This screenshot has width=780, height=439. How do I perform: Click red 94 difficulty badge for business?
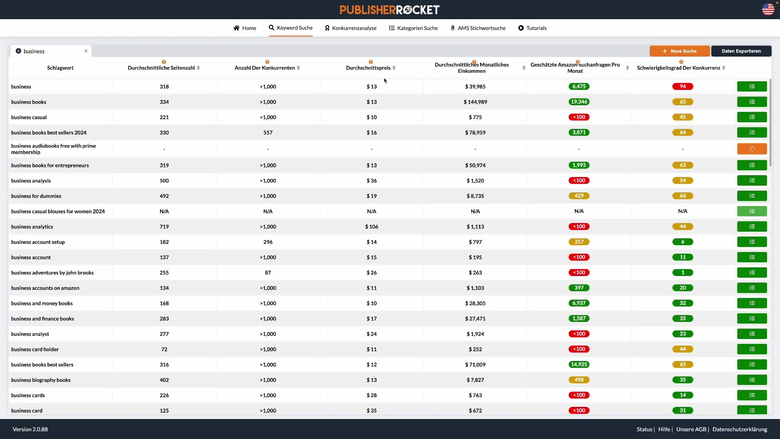point(682,87)
